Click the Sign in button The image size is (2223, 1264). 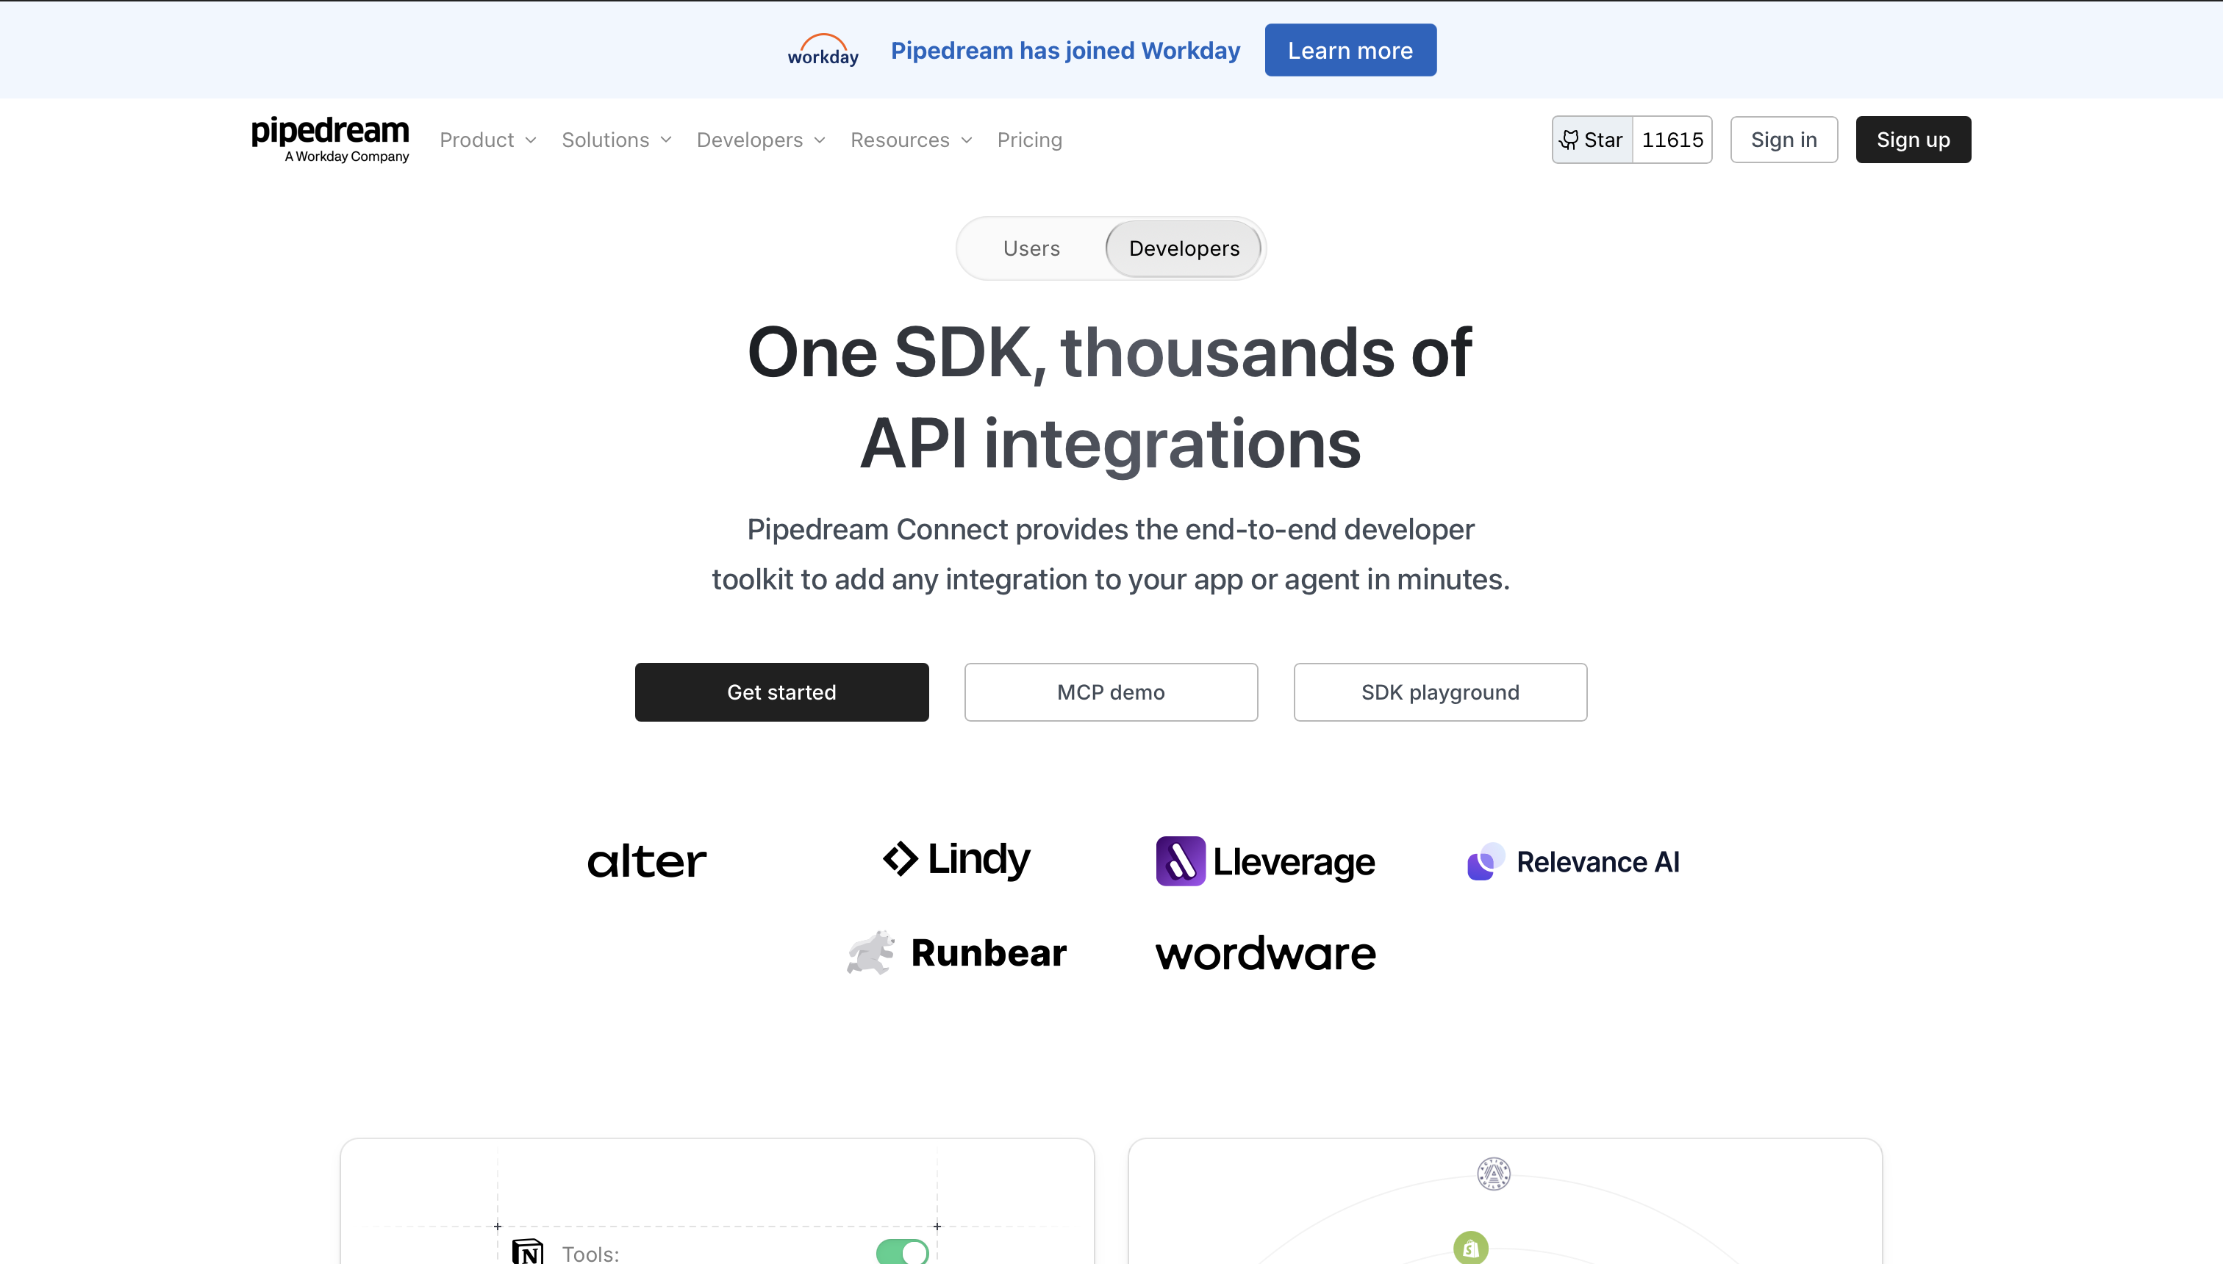(1783, 140)
